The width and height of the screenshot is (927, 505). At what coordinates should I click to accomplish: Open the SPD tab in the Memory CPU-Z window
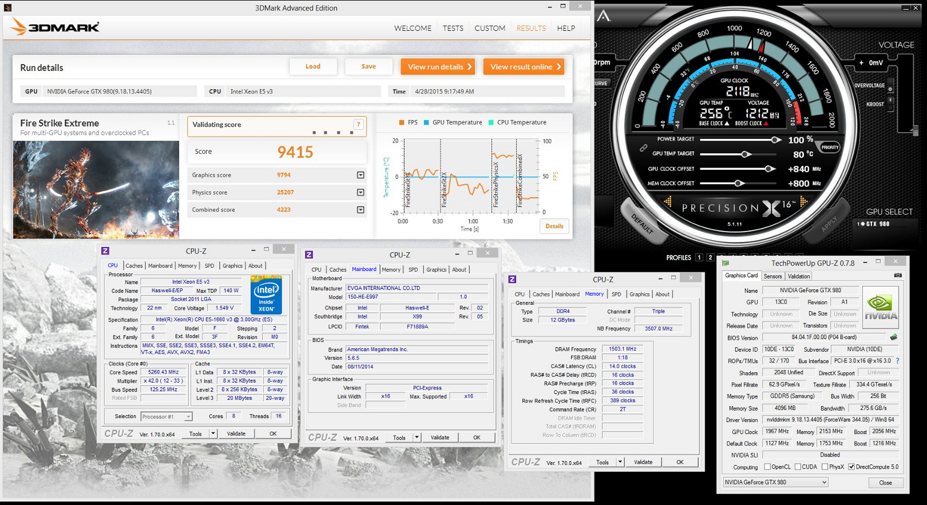616,294
